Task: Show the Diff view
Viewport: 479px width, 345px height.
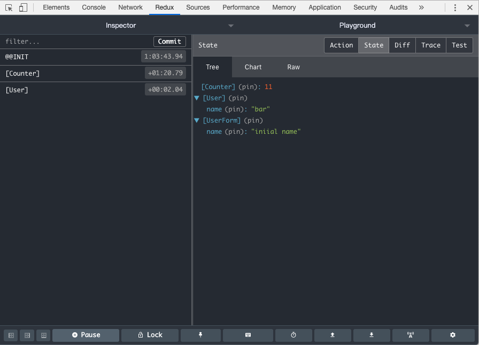Action: 402,45
